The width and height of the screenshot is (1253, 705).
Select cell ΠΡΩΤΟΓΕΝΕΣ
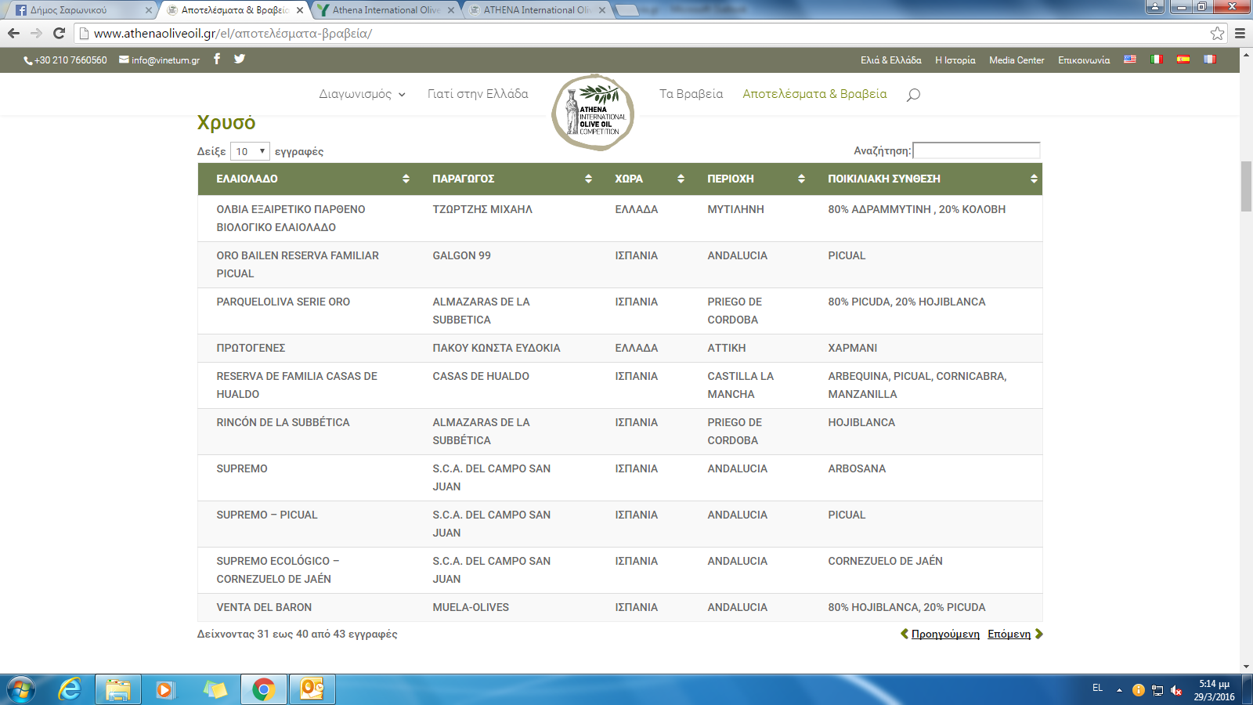[x=306, y=348]
